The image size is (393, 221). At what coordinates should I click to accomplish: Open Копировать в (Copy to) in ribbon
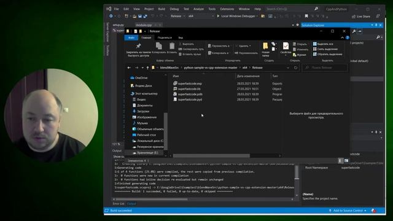point(218,53)
